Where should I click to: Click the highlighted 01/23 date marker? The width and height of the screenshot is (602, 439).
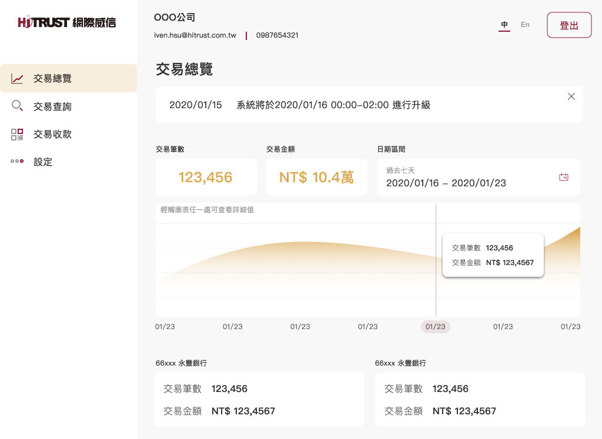click(x=435, y=327)
